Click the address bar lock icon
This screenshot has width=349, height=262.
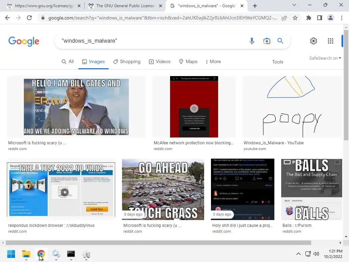pyautogui.click(x=43, y=18)
